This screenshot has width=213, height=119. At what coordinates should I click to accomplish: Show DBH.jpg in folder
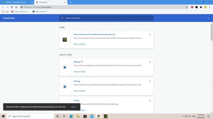(80, 72)
